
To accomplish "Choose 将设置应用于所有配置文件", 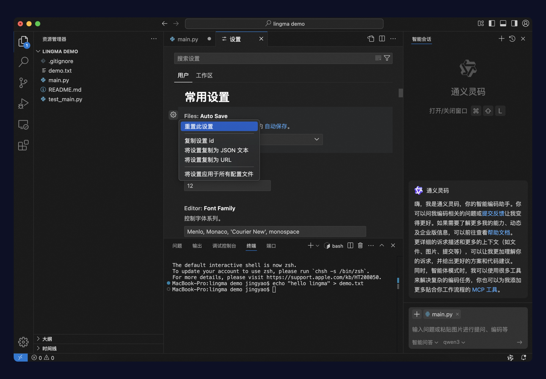I will tap(219, 174).
